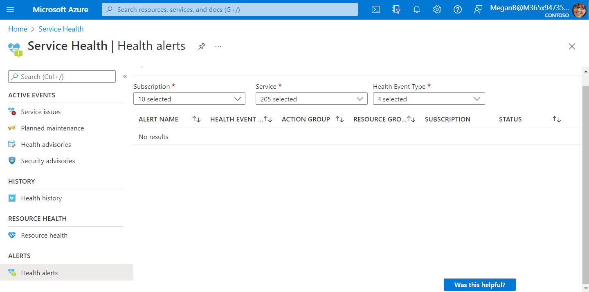Launch Cloud Shell from top bar
This screenshot has height=292, width=589.
click(x=376, y=9)
